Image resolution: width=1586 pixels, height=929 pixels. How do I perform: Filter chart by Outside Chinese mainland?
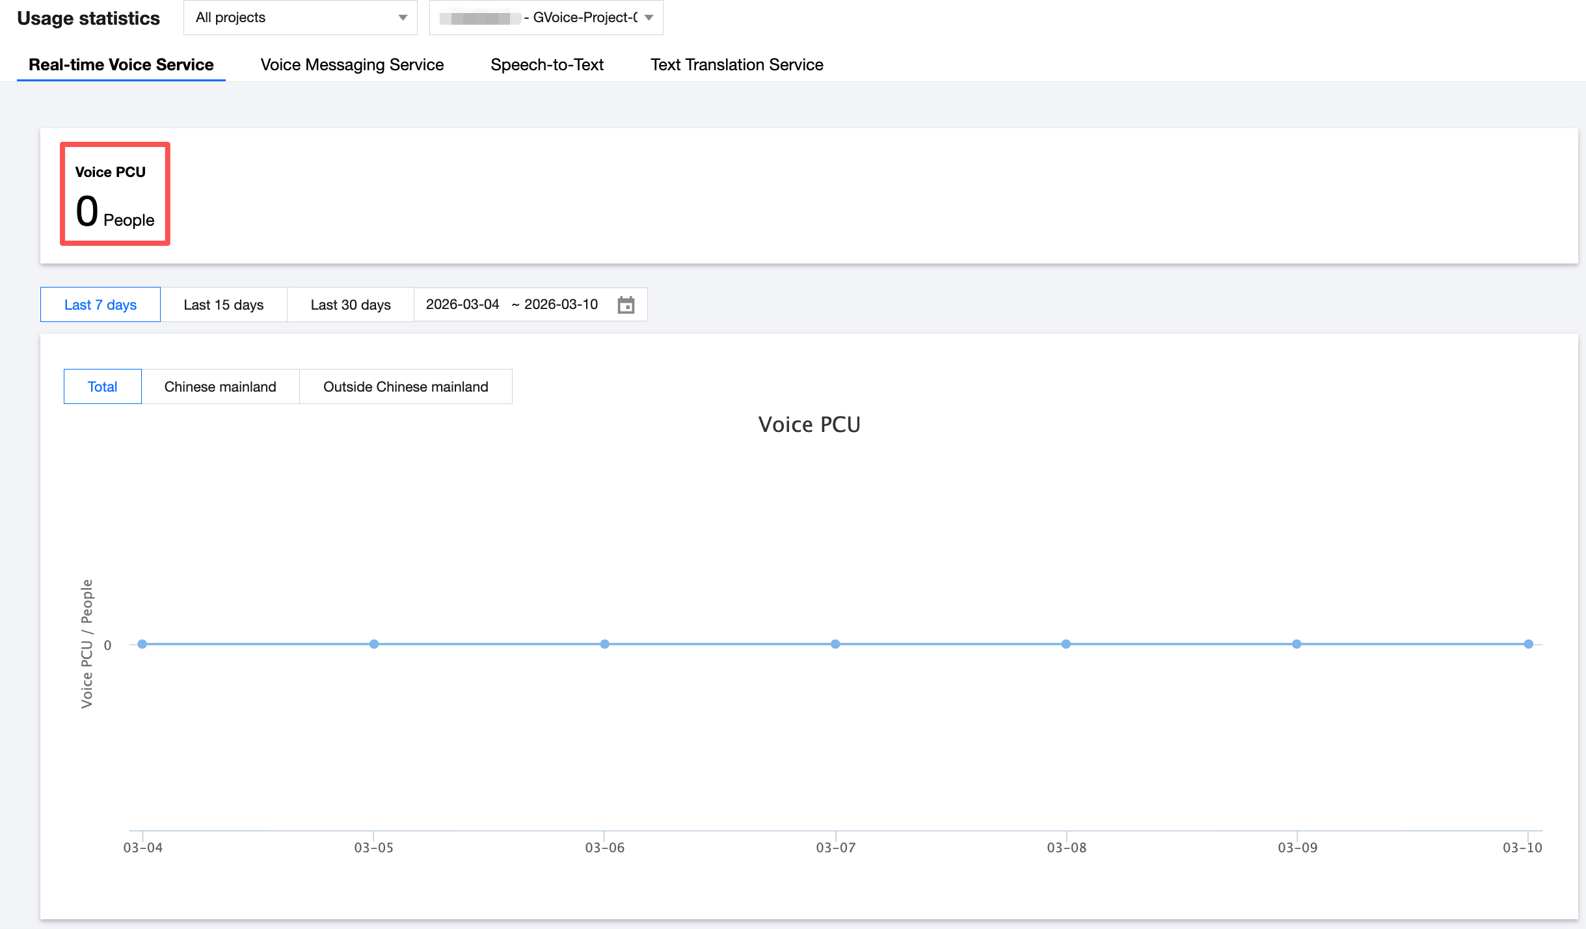click(405, 386)
